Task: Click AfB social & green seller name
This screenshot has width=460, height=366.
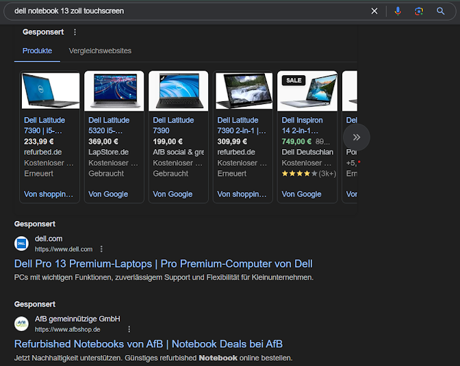Action: 179,152
